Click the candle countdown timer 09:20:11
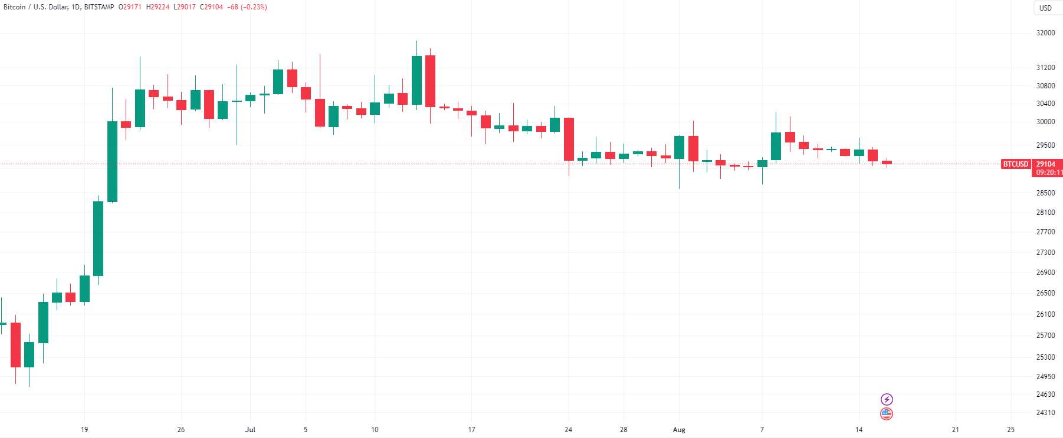The height and width of the screenshot is (438, 1063). [1049, 172]
